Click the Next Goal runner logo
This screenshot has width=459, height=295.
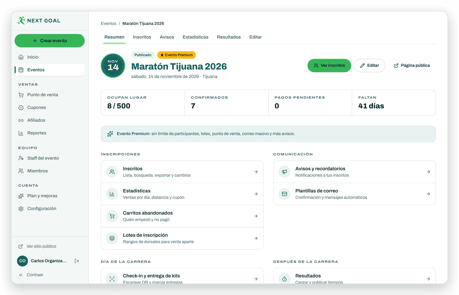[21, 20]
